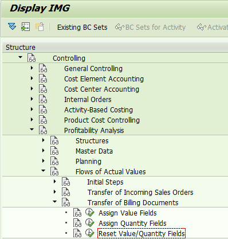Select the Transfer of Incoming Sales Orders item
The height and width of the screenshot is (239, 228).
(x=140, y=193)
